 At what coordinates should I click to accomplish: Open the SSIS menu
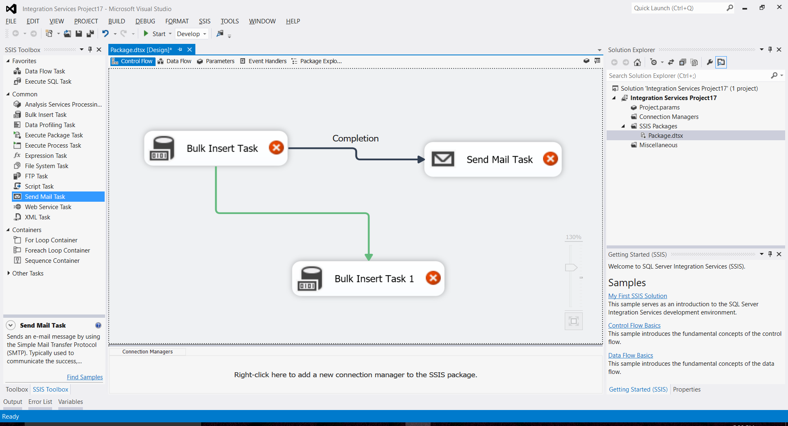pos(204,21)
